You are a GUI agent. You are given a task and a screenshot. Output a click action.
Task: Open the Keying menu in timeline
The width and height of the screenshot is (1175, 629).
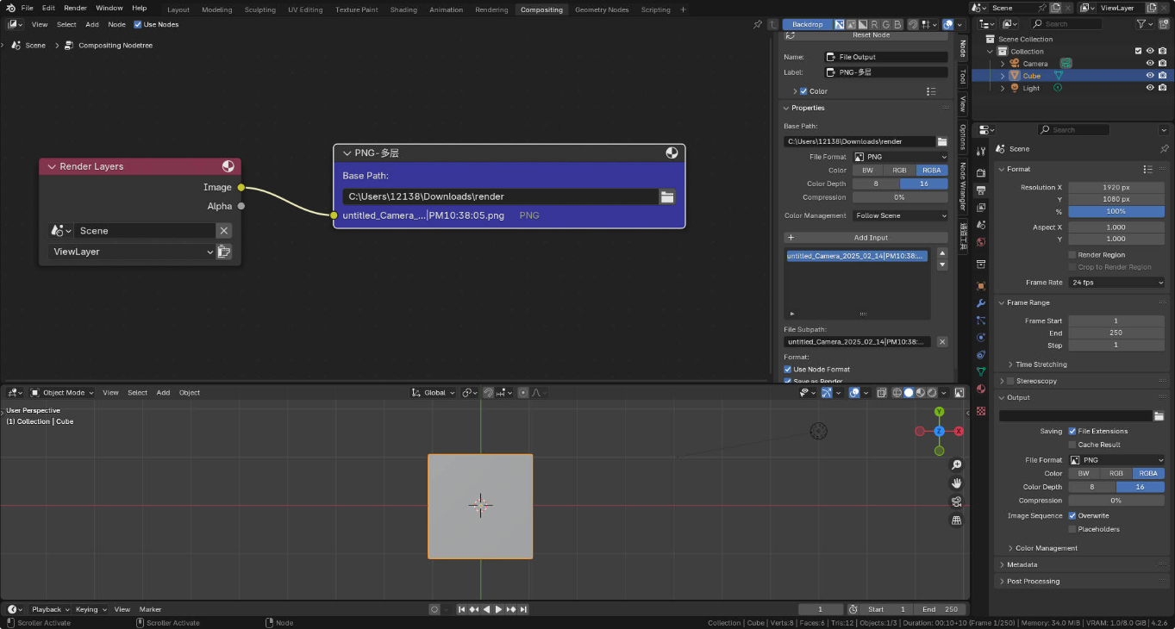[90, 609]
